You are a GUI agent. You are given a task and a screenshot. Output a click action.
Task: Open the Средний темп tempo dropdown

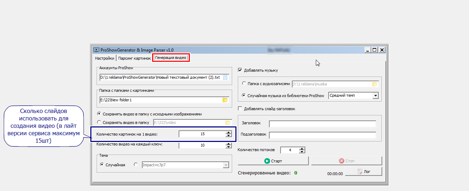click(x=375, y=96)
